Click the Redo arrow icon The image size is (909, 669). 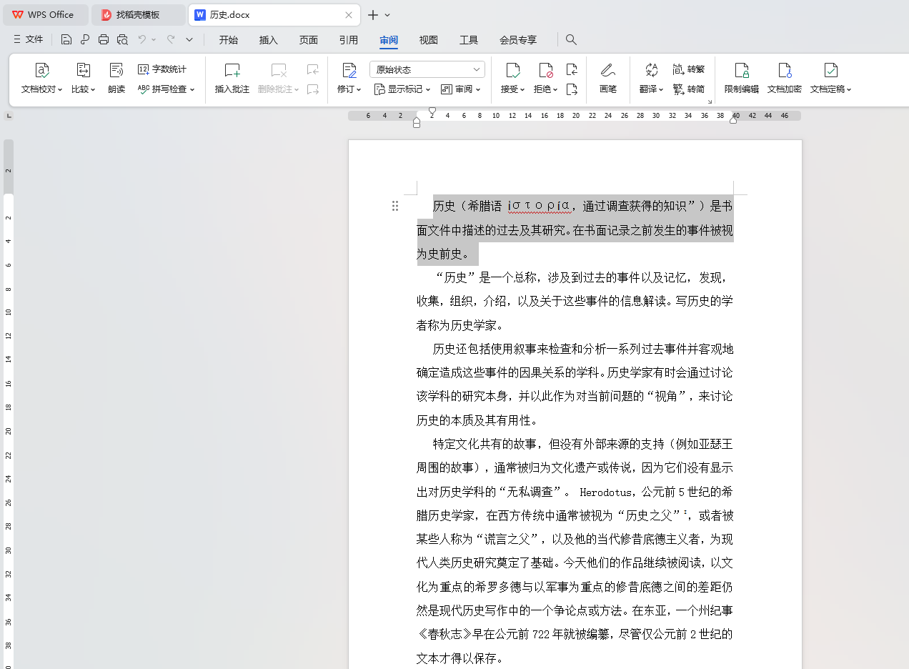tap(171, 39)
